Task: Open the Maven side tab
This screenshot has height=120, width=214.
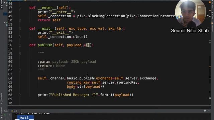Action: [212, 15]
